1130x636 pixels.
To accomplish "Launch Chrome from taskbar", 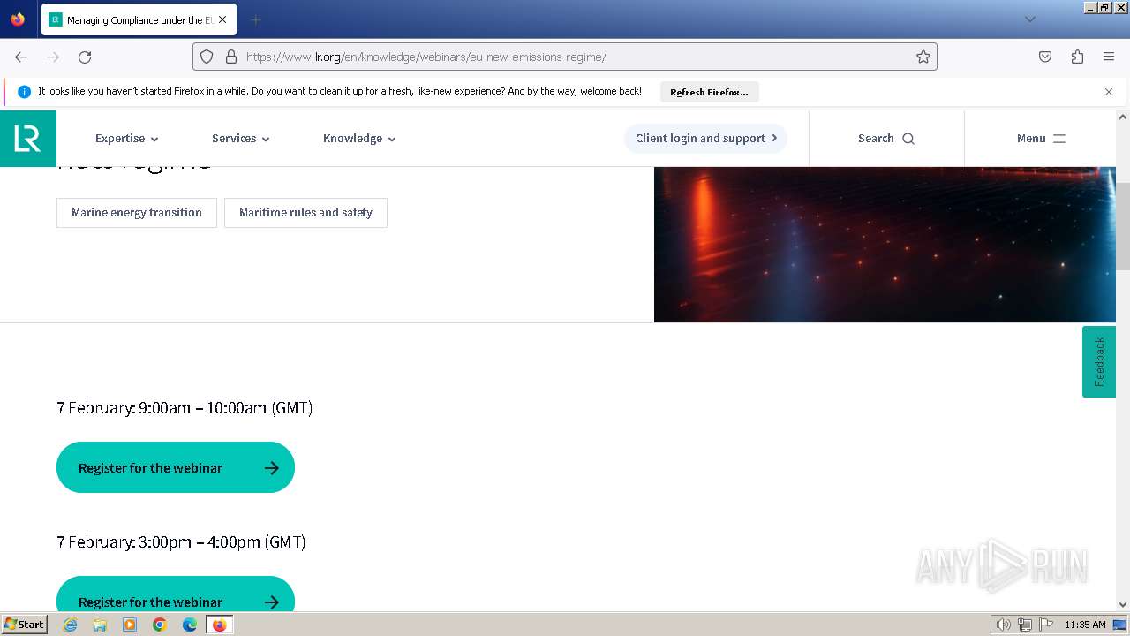I will [160, 625].
